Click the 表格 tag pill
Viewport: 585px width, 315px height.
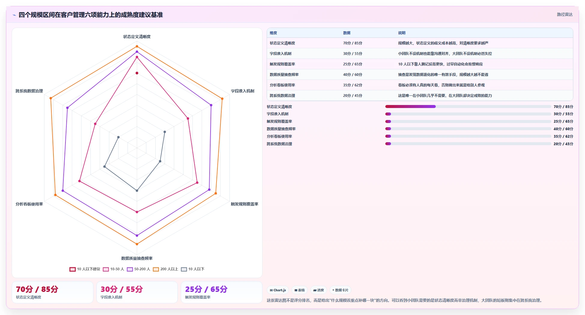coord(300,290)
